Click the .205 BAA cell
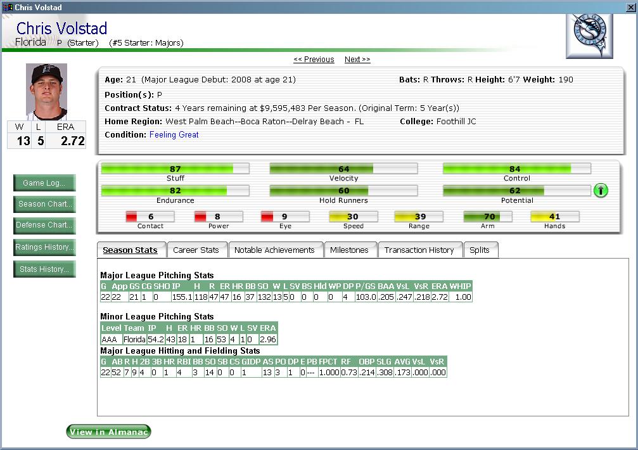 tap(386, 297)
